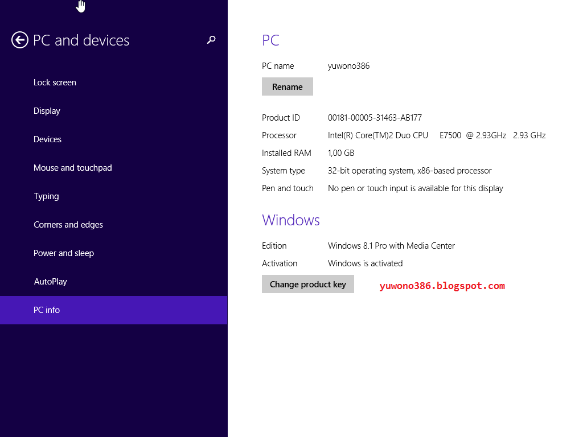Open Corners and edges settings
The height and width of the screenshot is (437, 583).
[114, 225]
